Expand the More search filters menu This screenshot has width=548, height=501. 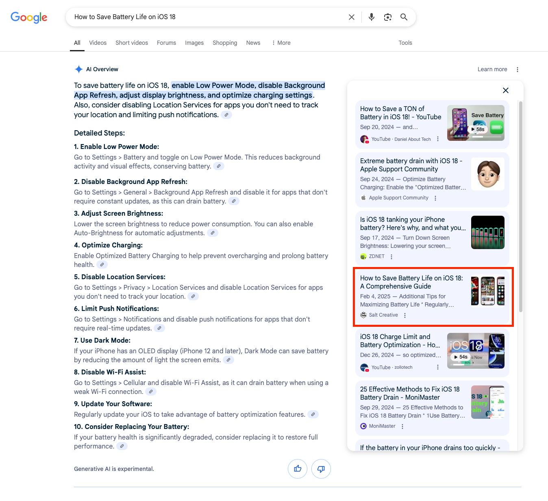[281, 43]
